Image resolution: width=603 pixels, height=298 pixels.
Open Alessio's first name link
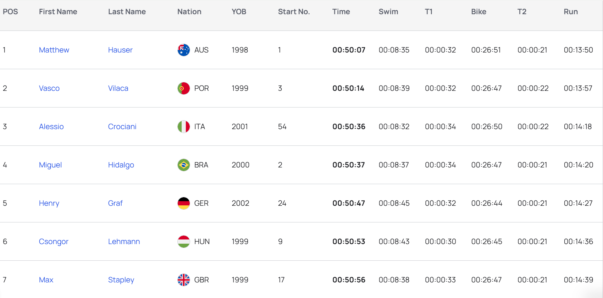pos(51,127)
